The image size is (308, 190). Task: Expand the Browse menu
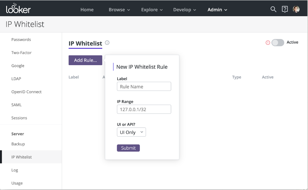tap(119, 10)
